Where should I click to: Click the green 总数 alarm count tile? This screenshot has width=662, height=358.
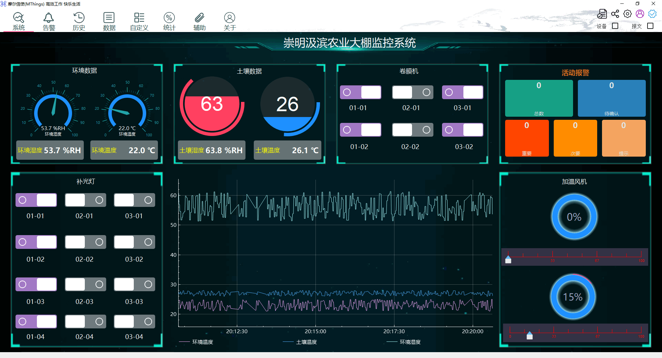pos(539,98)
